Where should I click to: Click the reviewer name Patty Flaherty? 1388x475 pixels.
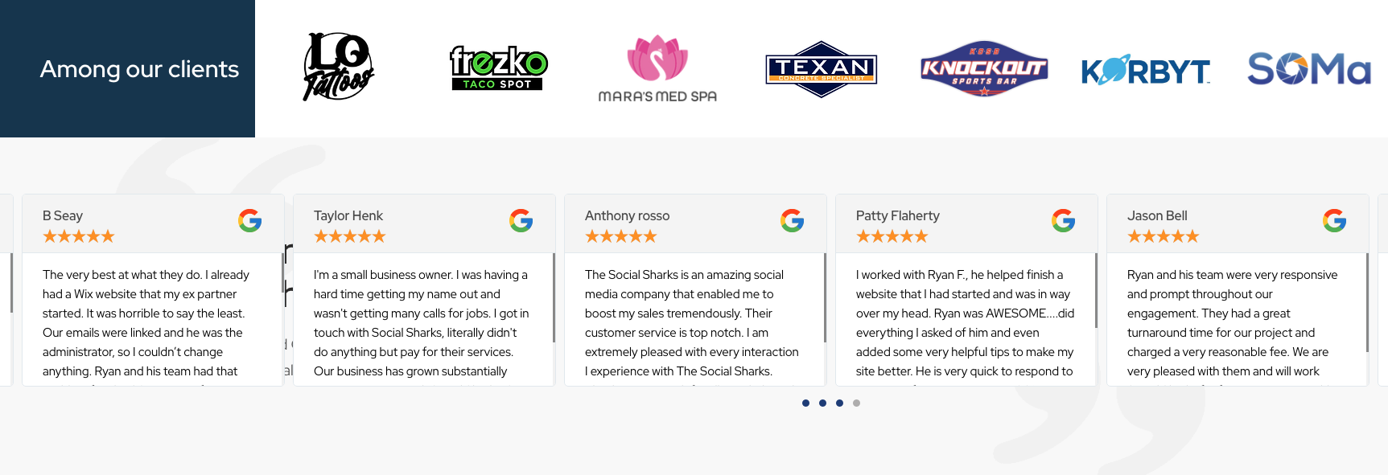point(897,215)
